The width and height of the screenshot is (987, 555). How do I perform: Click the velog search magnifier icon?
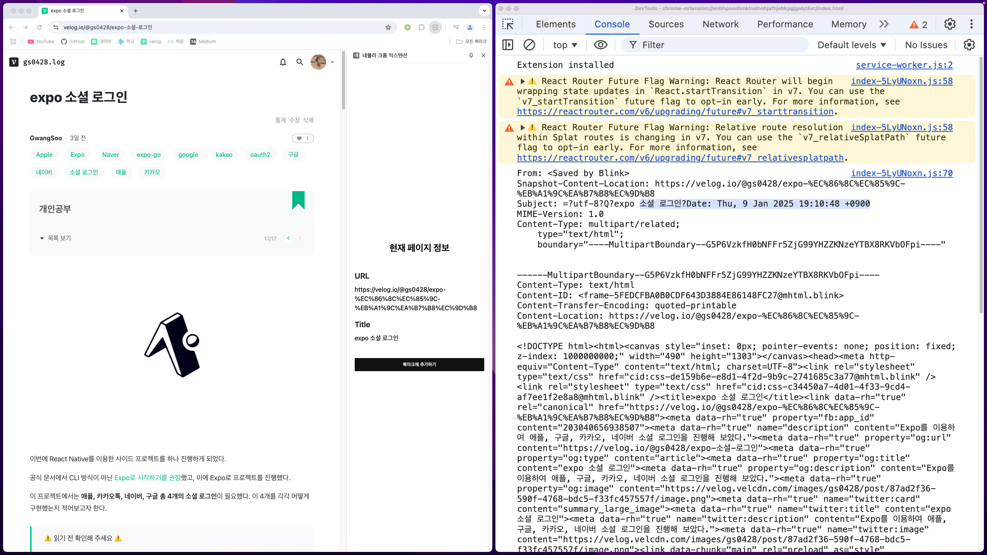pos(300,62)
